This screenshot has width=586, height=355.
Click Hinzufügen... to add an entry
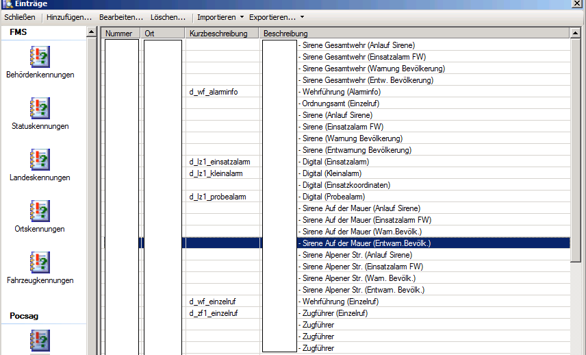pyautogui.click(x=69, y=17)
